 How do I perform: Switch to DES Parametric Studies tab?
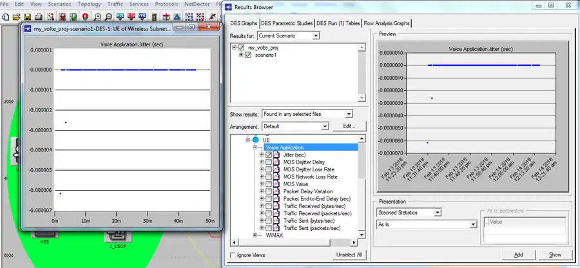(287, 23)
